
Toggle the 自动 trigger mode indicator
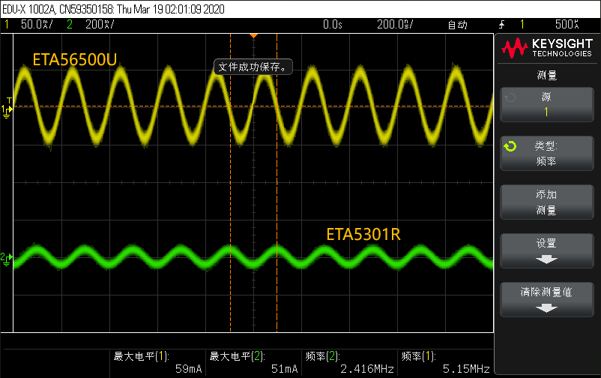pos(457,25)
